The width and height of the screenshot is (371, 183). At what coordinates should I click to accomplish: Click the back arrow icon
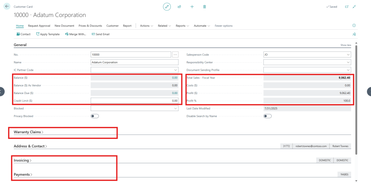click(x=7, y=7)
